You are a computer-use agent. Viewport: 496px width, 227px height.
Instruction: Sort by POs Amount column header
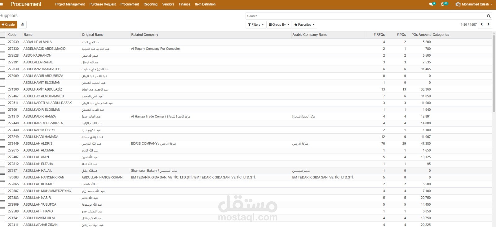pos(421,35)
